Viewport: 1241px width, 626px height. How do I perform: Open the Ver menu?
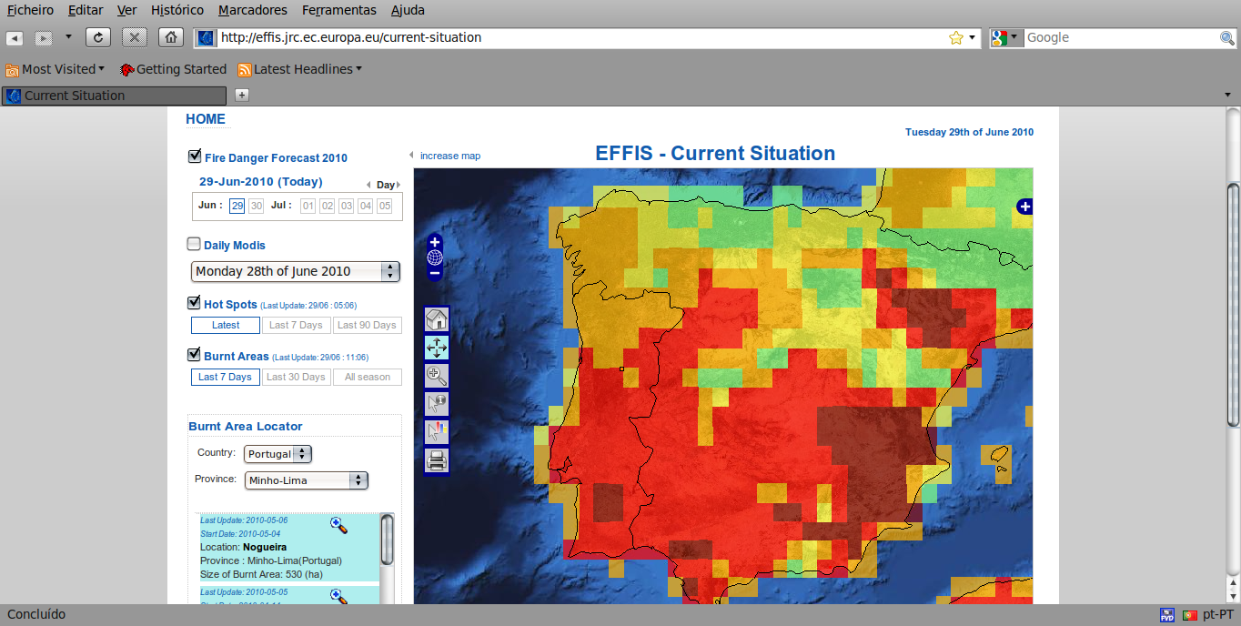point(127,10)
